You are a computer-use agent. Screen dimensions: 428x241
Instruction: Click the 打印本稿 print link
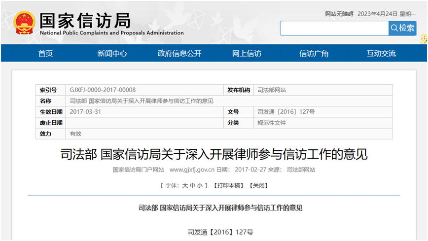point(229,186)
